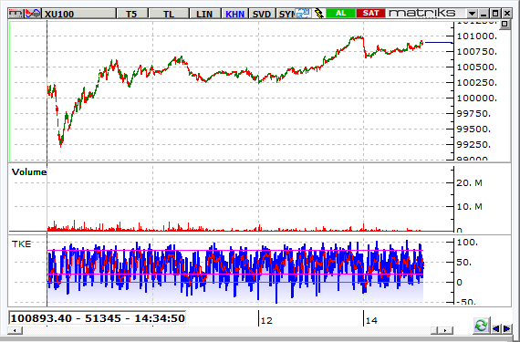The height and width of the screenshot is (342, 520).
Task: Click the red SAT sell button
Action: pos(370,14)
